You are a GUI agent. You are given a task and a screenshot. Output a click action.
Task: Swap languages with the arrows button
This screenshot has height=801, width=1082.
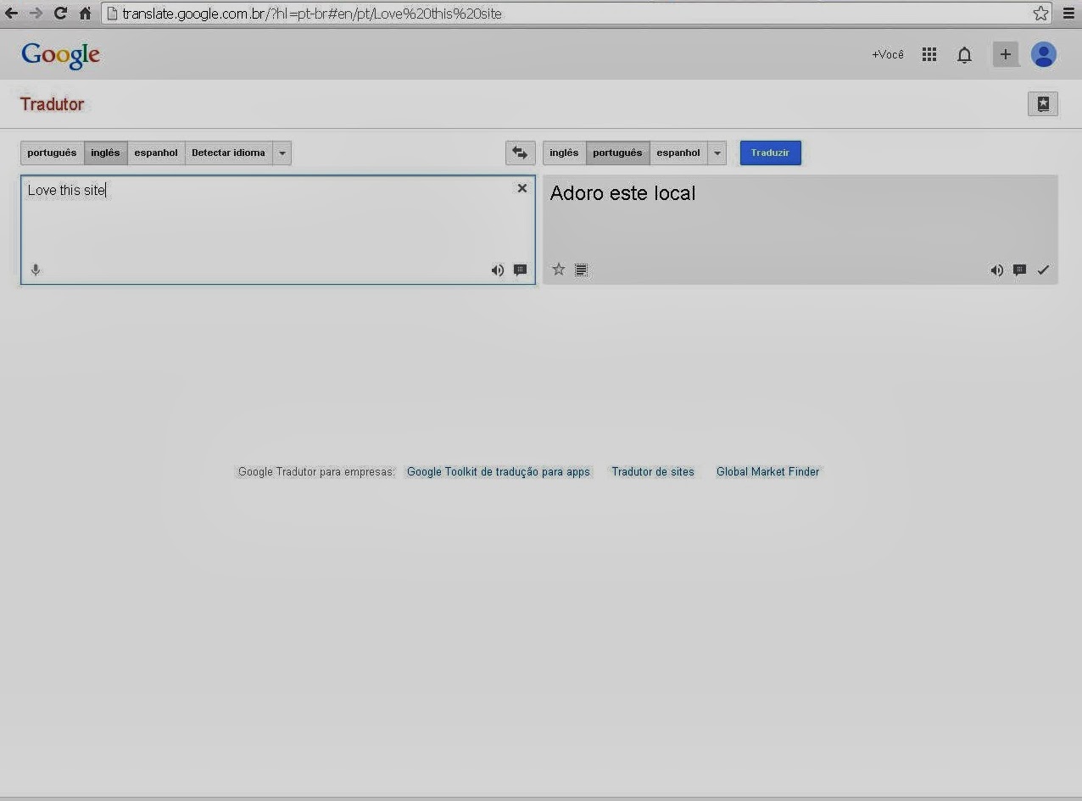520,153
